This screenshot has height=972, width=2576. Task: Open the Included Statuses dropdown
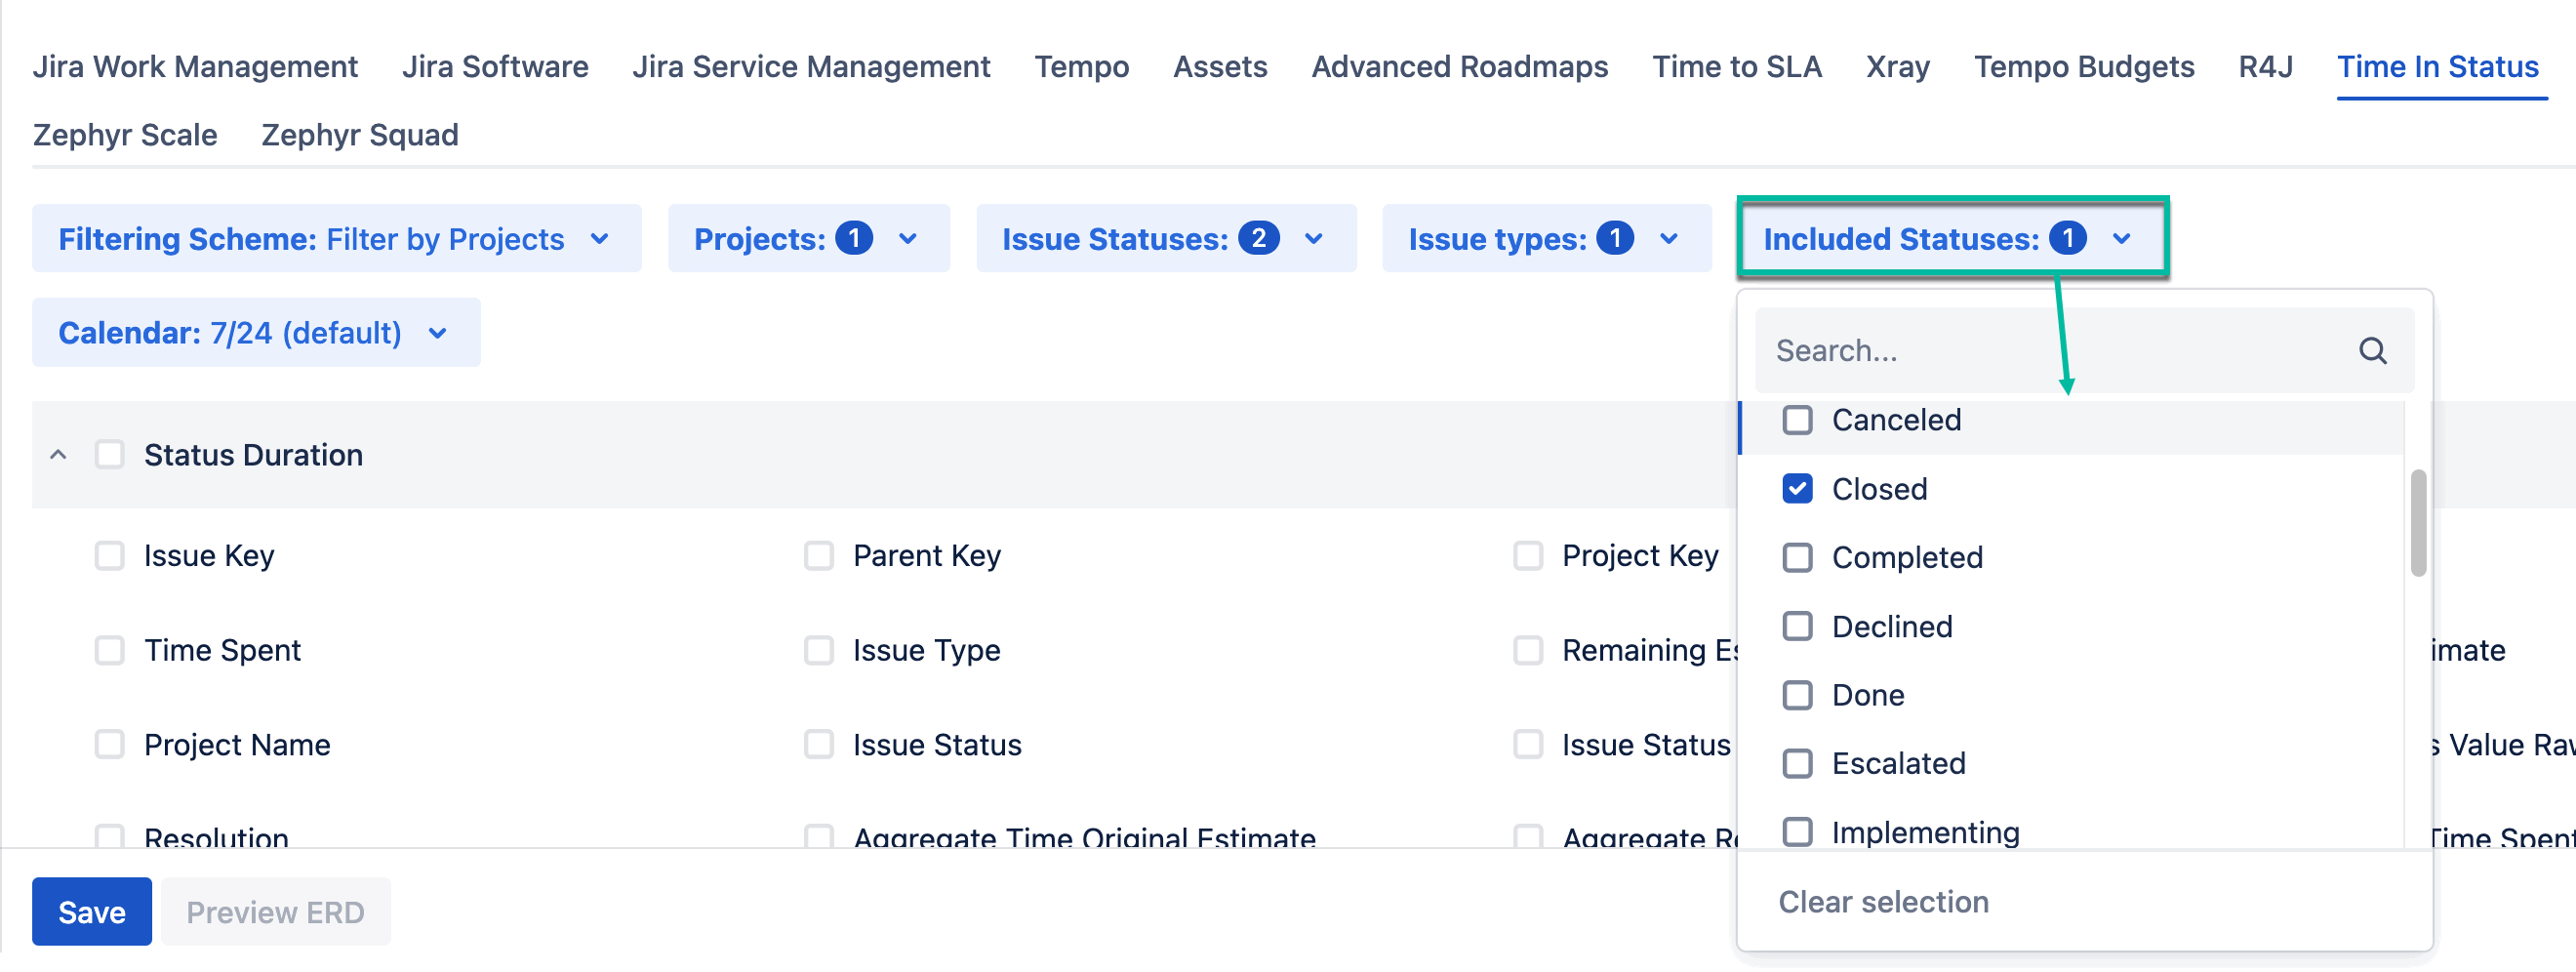pos(1950,239)
